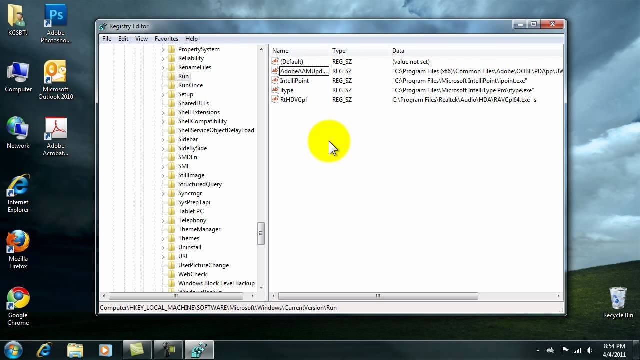Click the Data column header
Viewport: 640px width, 360px height.
[x=476, y=51]
